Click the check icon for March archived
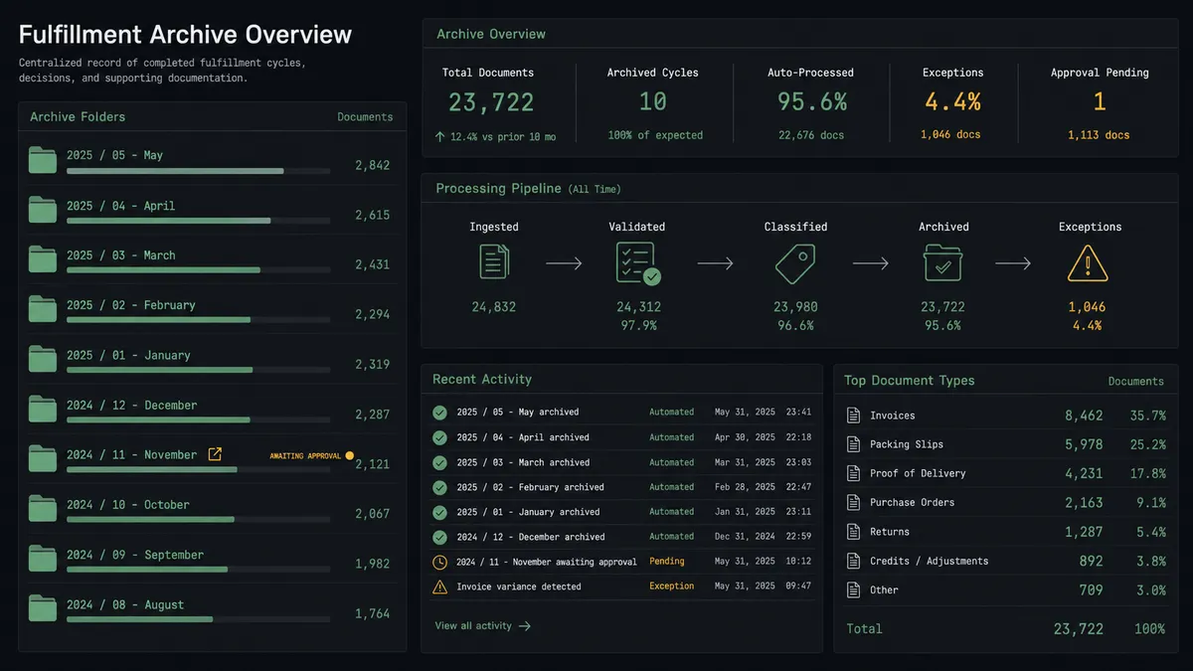 click(439, 462)
